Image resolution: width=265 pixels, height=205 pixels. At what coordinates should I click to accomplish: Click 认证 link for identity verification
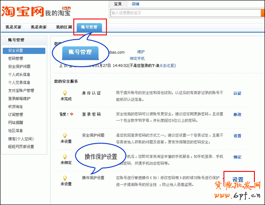(x=237, y=93)
